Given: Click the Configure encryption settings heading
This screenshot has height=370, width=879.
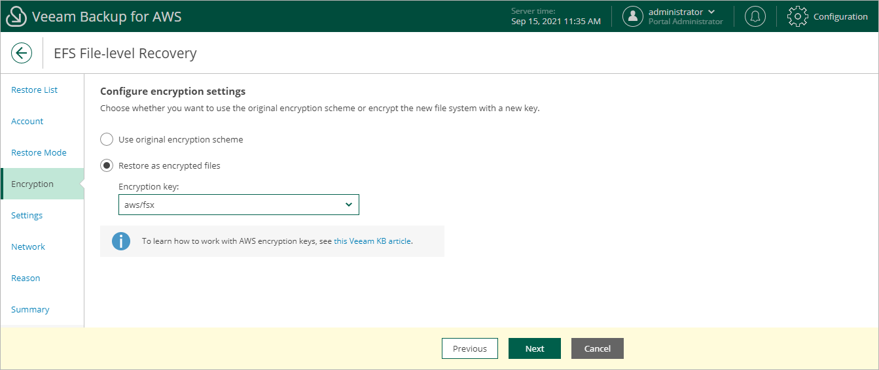Looking at the screenshot, I should 173,92.
